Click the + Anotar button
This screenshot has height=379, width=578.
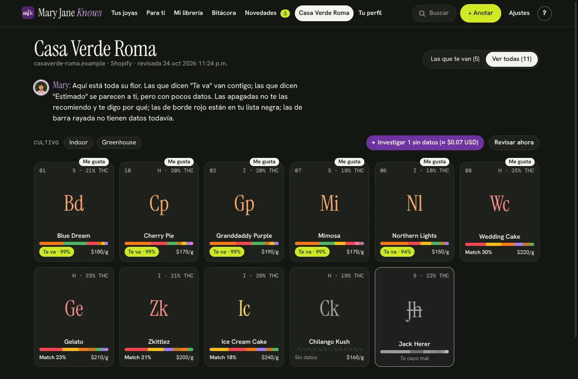click(x=480, y=14)
